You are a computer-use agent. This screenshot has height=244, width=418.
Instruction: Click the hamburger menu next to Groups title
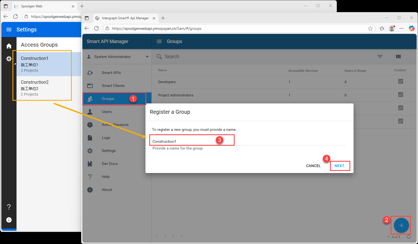159,41
